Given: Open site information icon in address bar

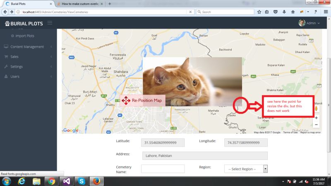Looking at the screenshot, I should [18, 12].
